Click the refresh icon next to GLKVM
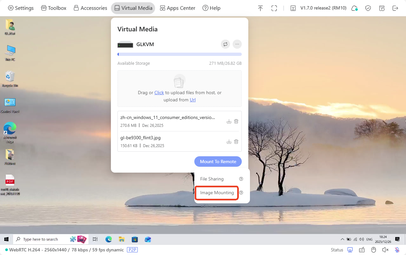406x255 pixels. [225, 44]
